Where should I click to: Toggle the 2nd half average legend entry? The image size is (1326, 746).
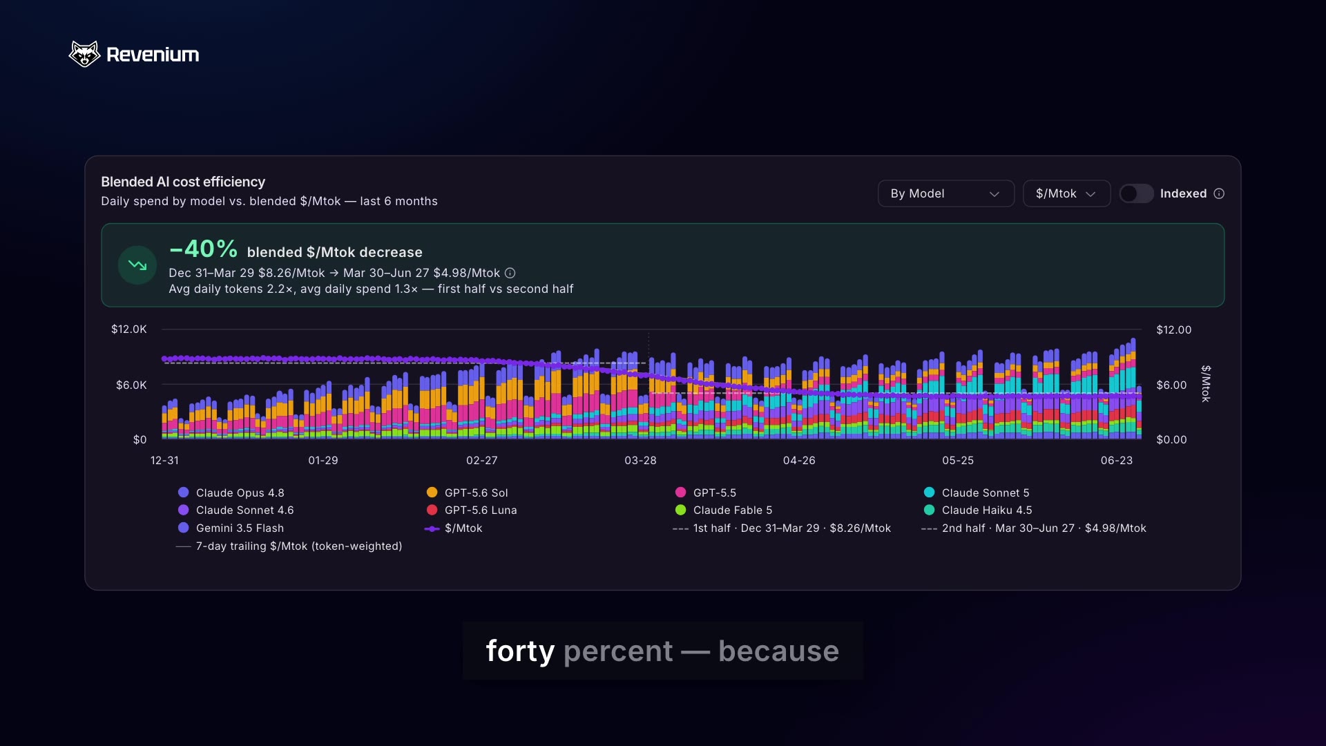pos(1034,528)
